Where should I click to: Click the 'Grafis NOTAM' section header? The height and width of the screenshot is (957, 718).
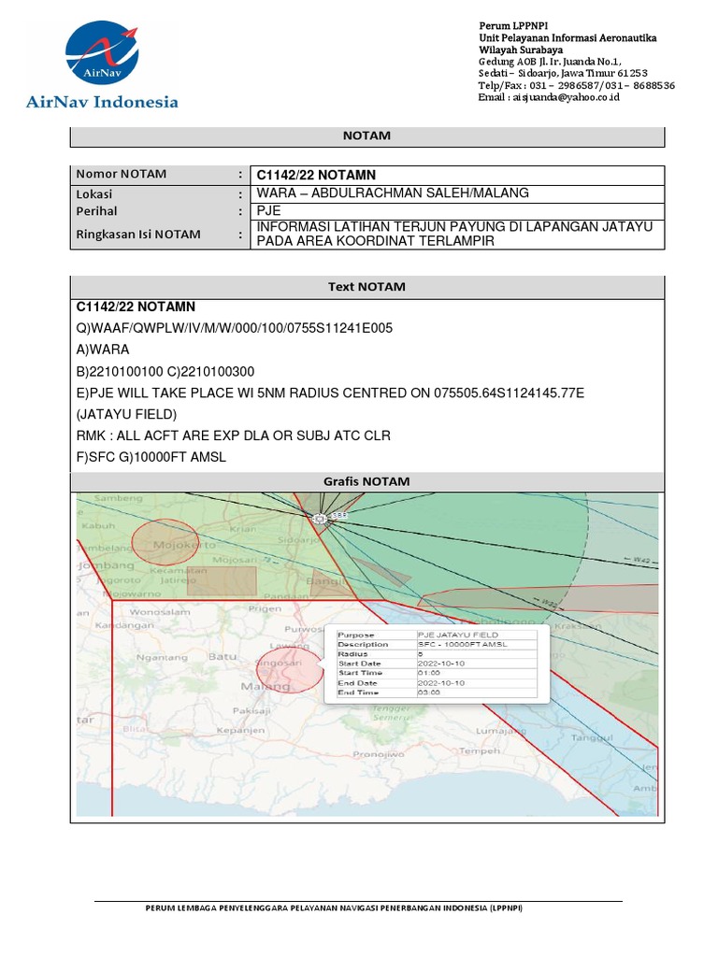point(366,481)
